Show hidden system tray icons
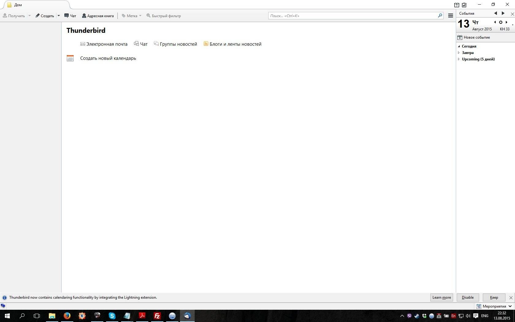515x322 pixels. [x=402, y=316]
